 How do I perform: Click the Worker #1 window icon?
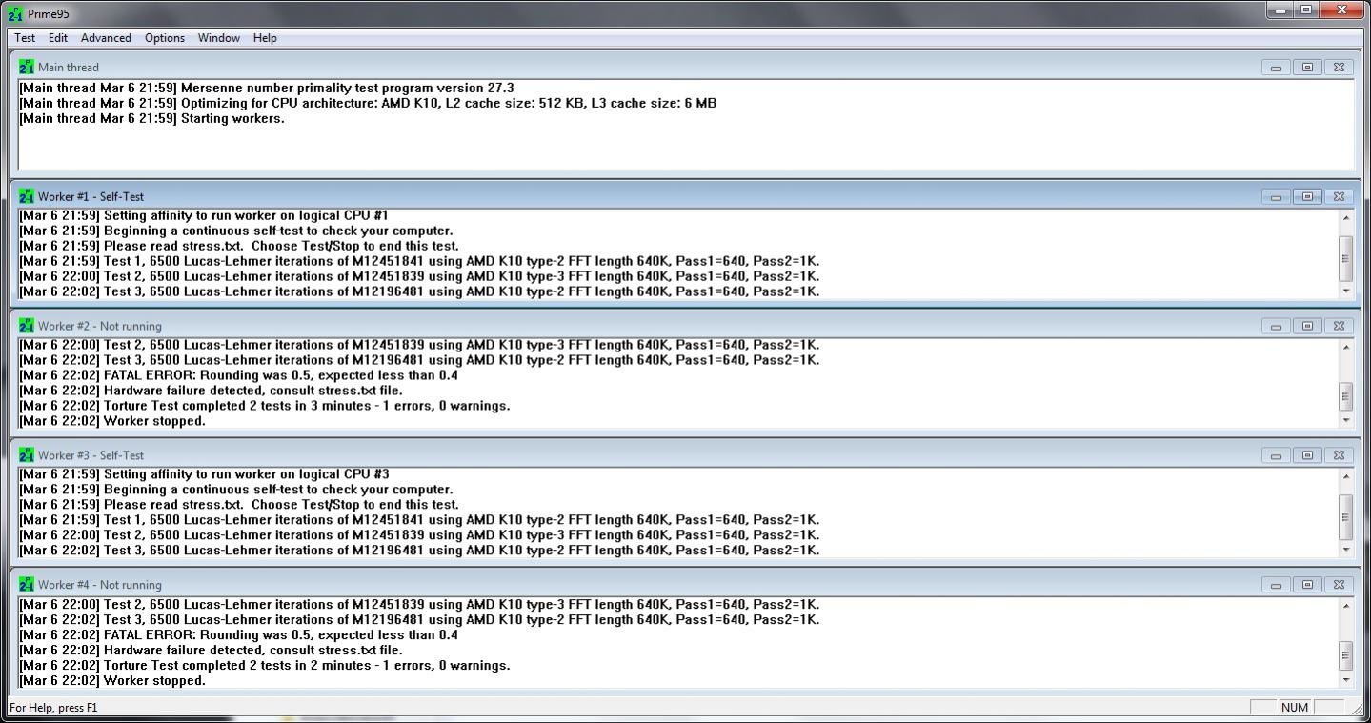click(26, 196)
